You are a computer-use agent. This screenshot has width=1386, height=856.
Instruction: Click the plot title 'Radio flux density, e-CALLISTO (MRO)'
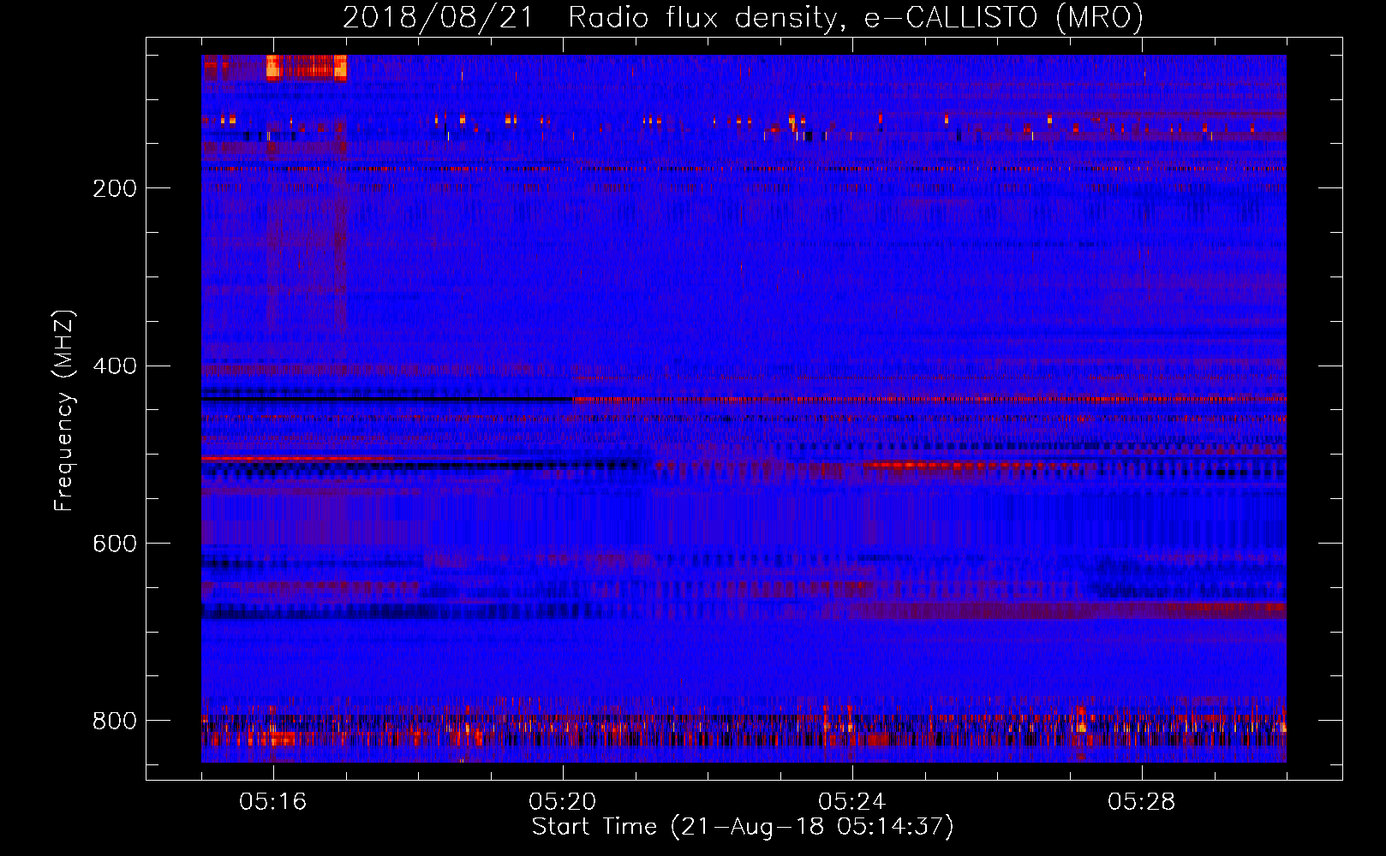coord(856,18)
